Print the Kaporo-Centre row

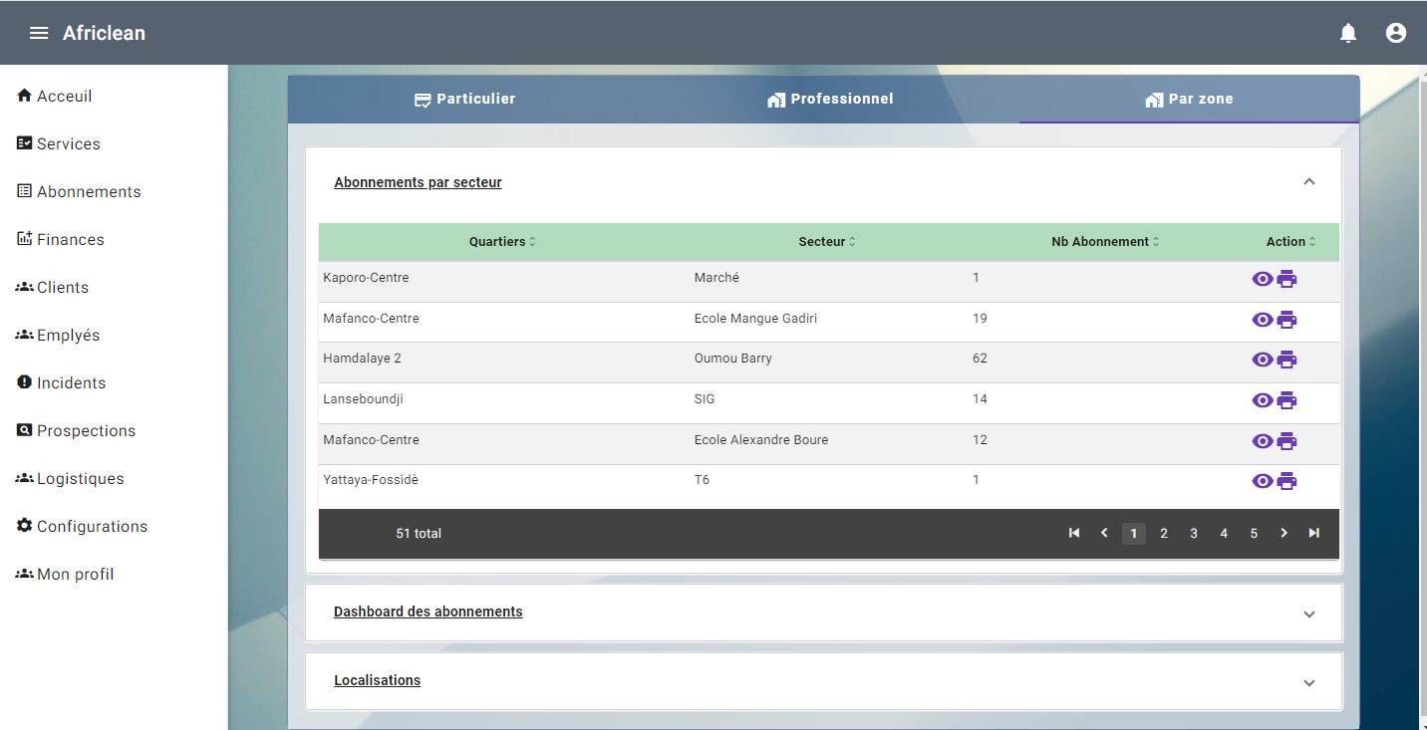coord(1287,279)
